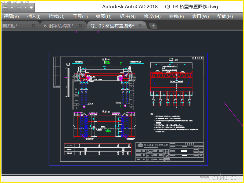Open the 插入(I) menu
The height and width of the screenshot is (183, 244).
[x=34, y=16]
